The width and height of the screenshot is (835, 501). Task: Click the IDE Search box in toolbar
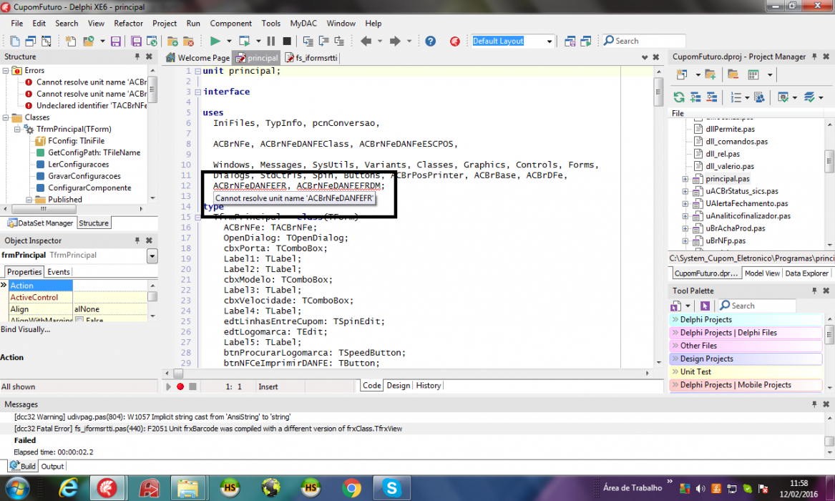pos(645,41)
